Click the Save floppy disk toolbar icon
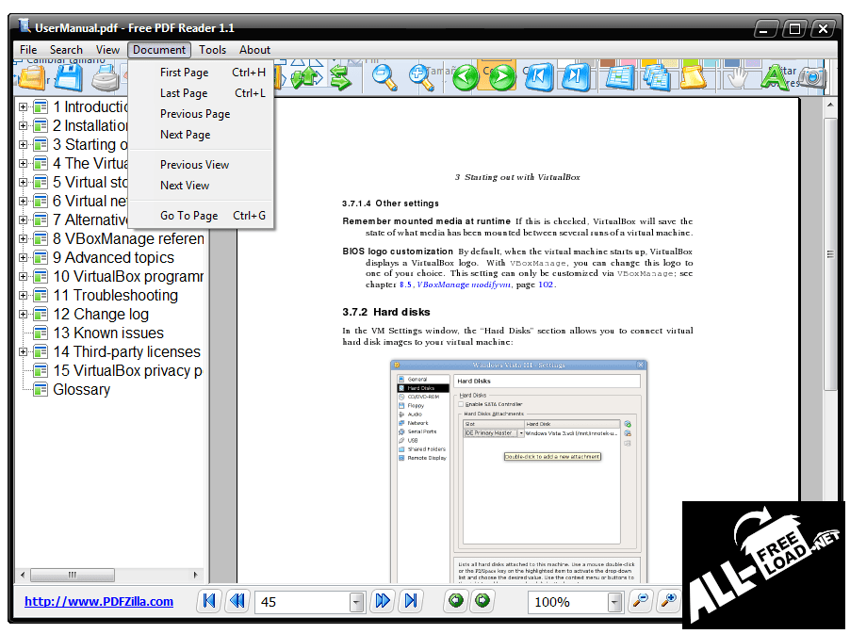Viewport: 850px width, 634px height. point(69,77)
